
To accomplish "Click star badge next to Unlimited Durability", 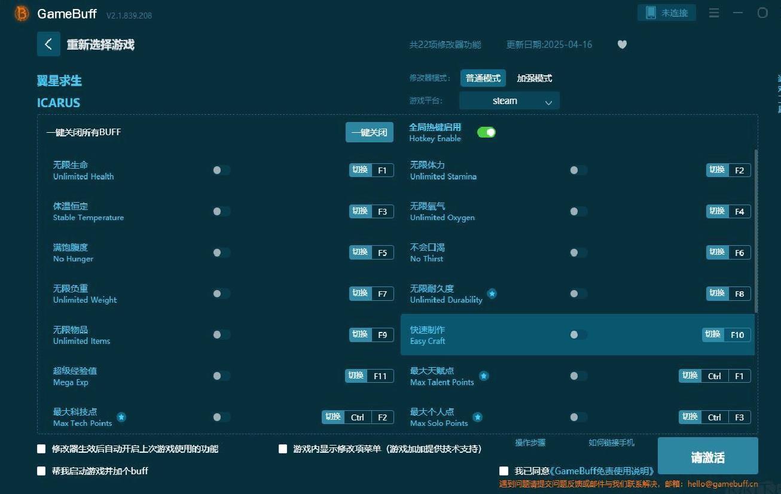I will point(492,294).
